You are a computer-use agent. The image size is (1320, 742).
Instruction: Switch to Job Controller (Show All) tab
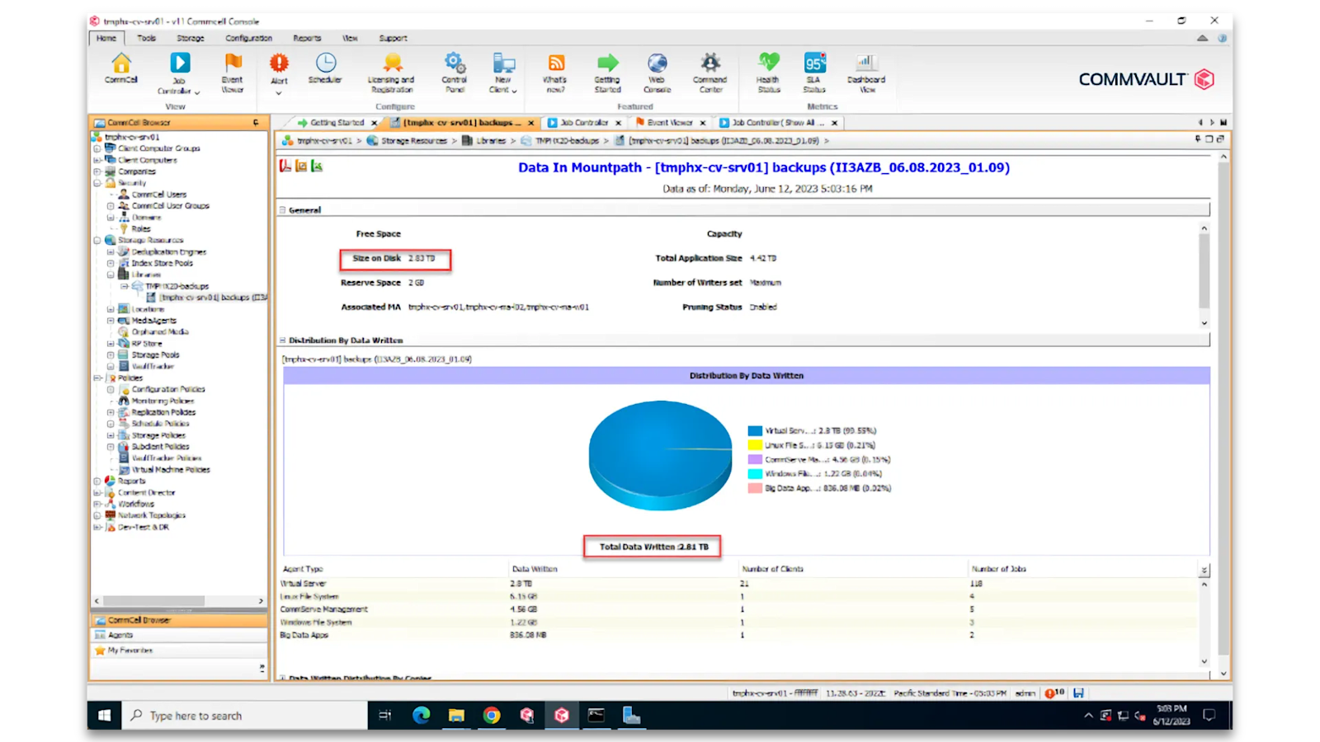tap(778, 123)
